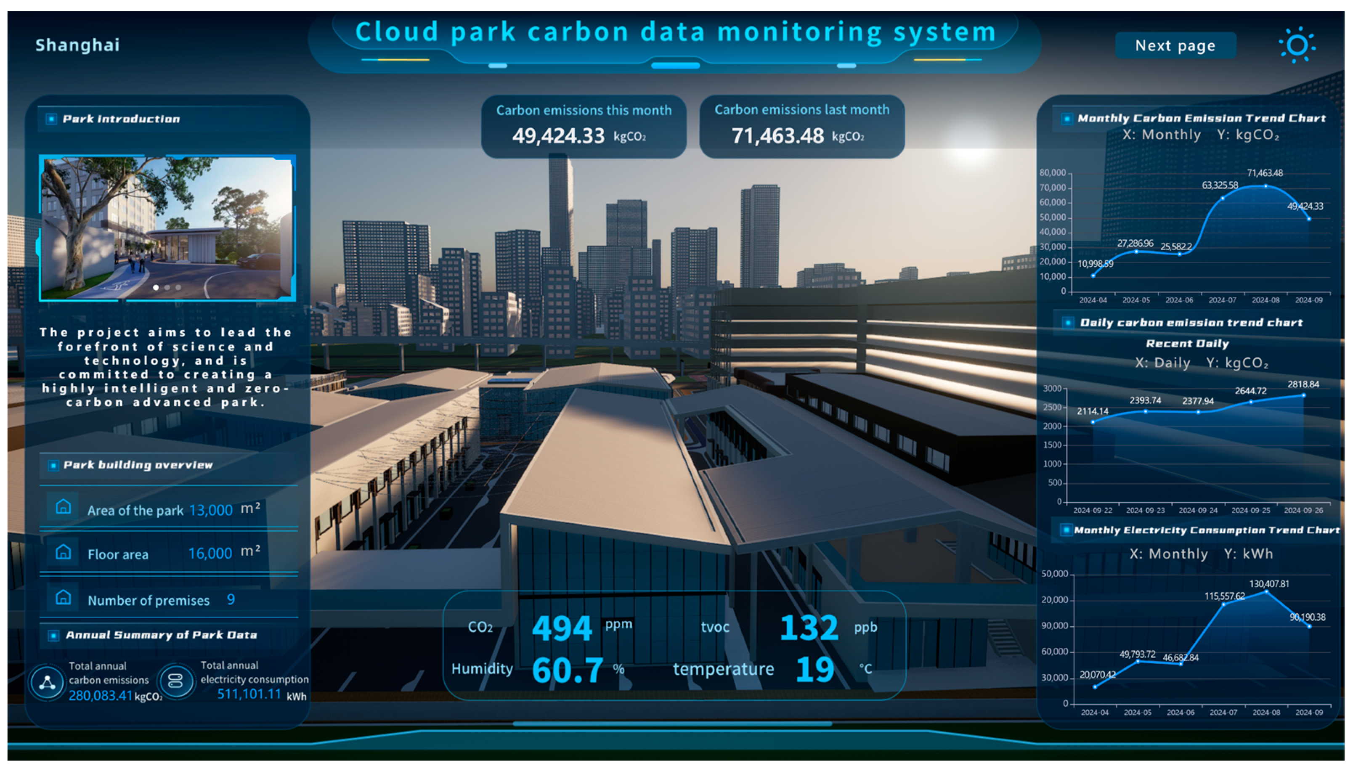Select first carousel dot on park photo

click(156, 288)
